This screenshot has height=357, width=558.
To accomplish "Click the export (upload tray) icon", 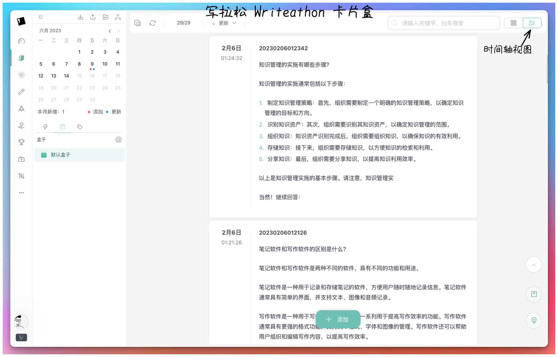I will [93, 17].
